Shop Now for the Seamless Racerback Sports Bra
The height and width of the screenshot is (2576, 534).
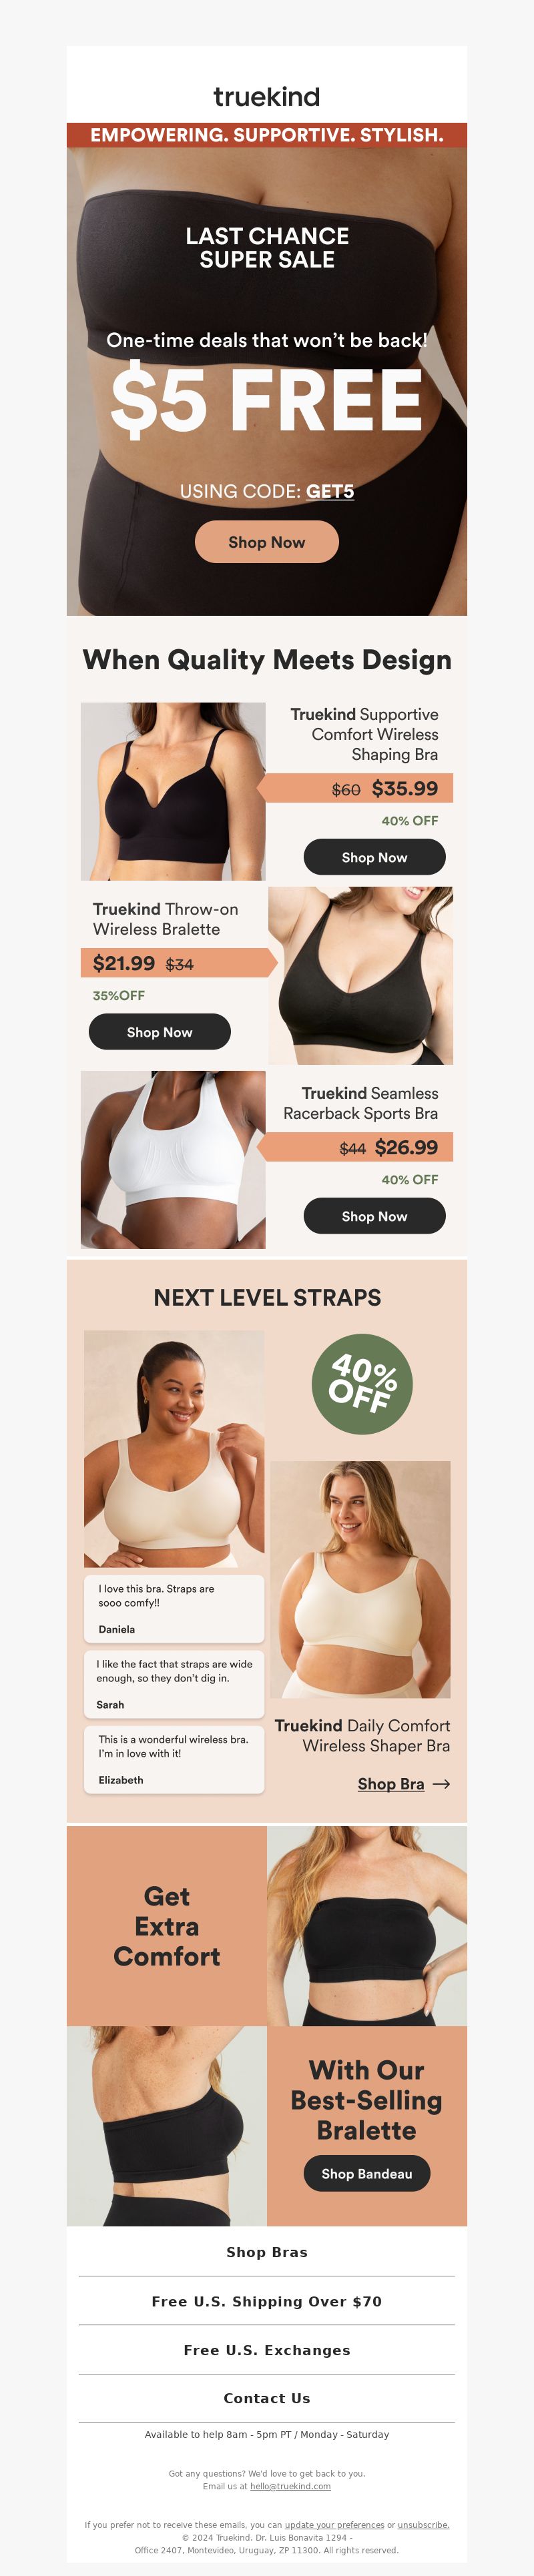[374, 1216]
